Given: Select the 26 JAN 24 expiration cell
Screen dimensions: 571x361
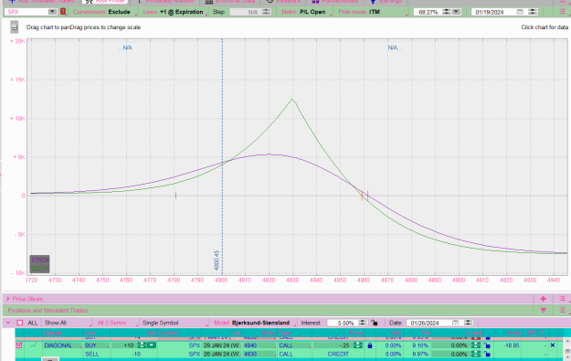Looking at the screenshot, I should click(222, 354).
